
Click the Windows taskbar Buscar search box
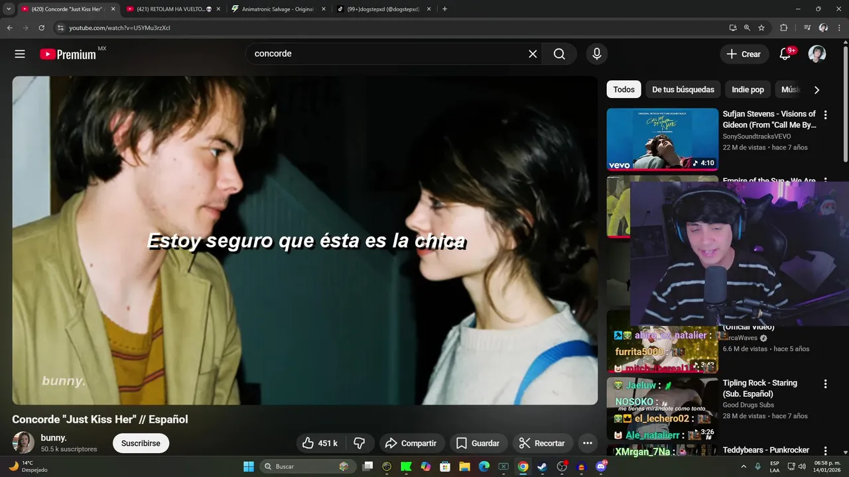click(306, 466)
